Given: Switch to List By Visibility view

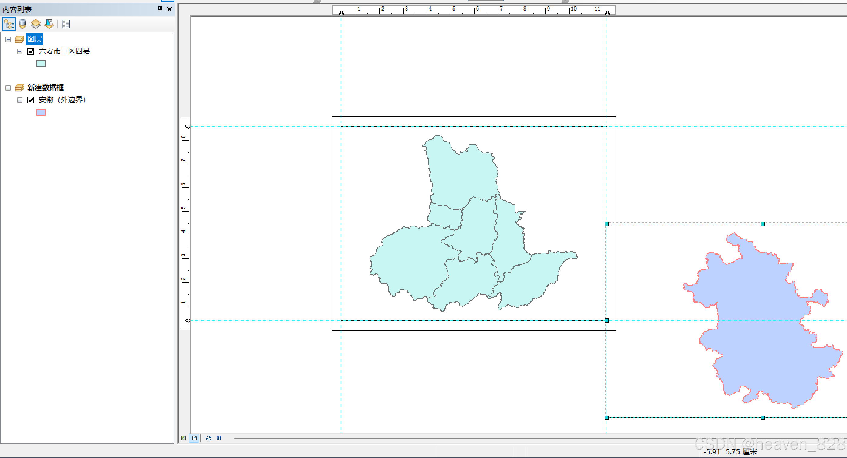Looking at the screenshot, I should click(36, 24).
